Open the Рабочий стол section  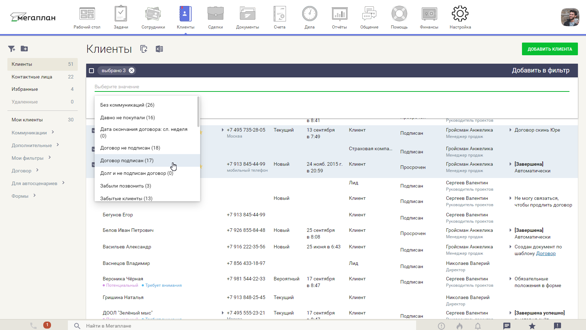(87, 18)
